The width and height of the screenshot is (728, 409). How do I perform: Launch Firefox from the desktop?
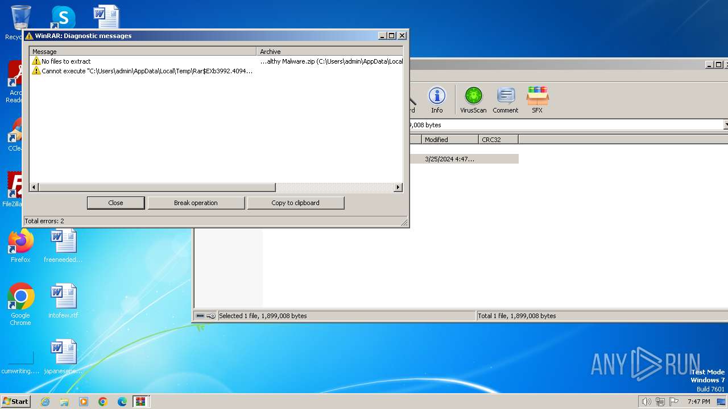point(20,247)
